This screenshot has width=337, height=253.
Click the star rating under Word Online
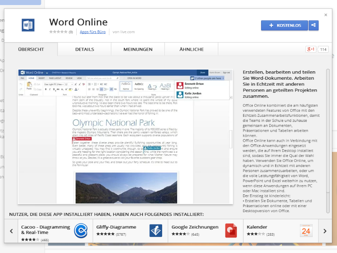pyautogui.click(x=58, y=32)
